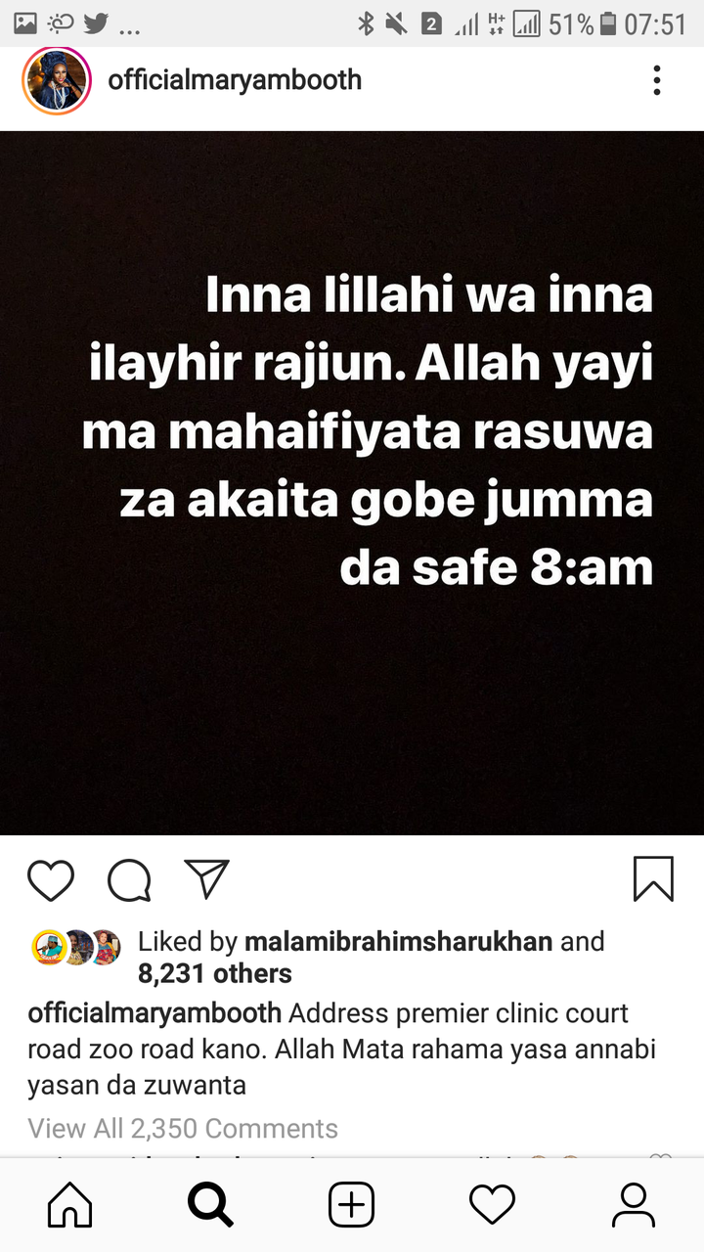704x1252 pixels.
Task: Open Activity heart tab in navigation
Action: coord(492,1204)
